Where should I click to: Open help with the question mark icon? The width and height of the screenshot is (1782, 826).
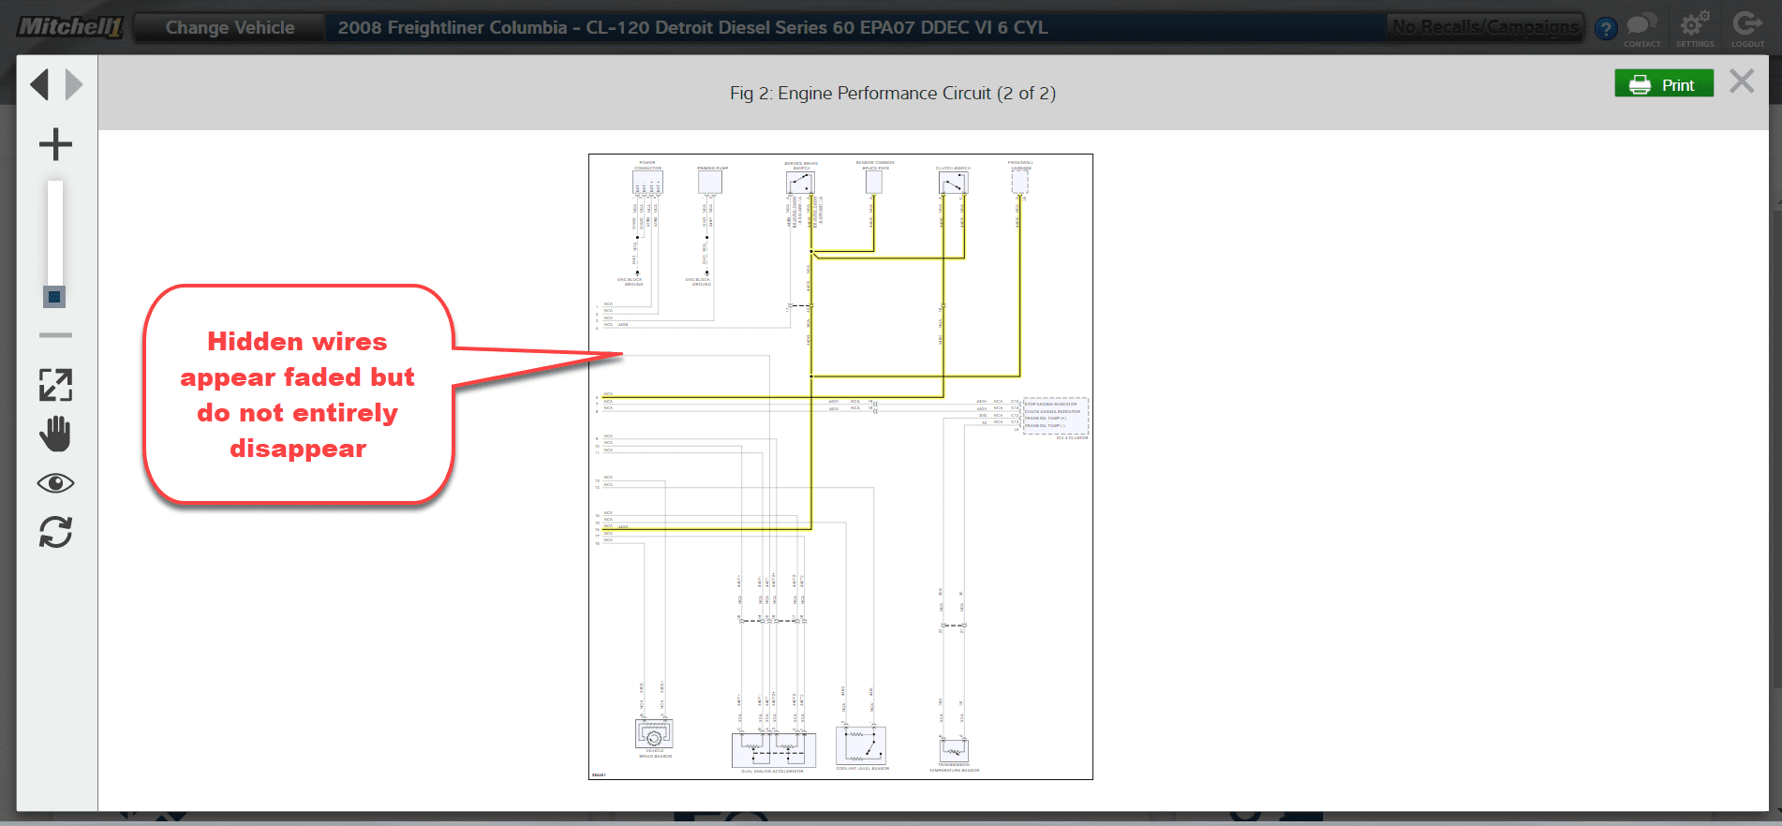pos(1606,29)
